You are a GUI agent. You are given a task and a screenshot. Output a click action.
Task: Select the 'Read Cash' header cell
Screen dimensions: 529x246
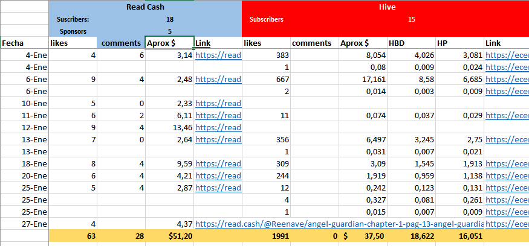145,7
